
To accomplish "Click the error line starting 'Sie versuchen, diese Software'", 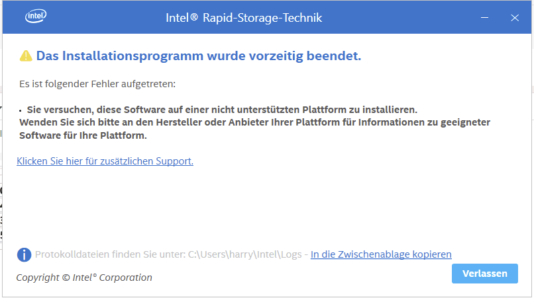I will pyautogui.click(x=222, y=110).
